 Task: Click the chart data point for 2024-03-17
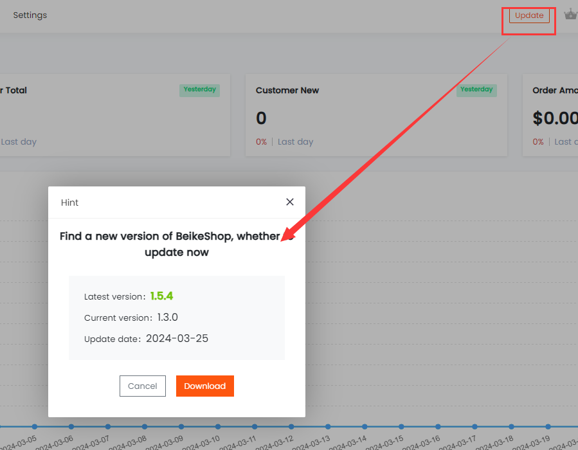(x=474, y=426)
